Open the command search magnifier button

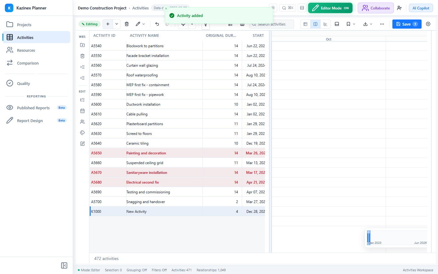(287, 8)
